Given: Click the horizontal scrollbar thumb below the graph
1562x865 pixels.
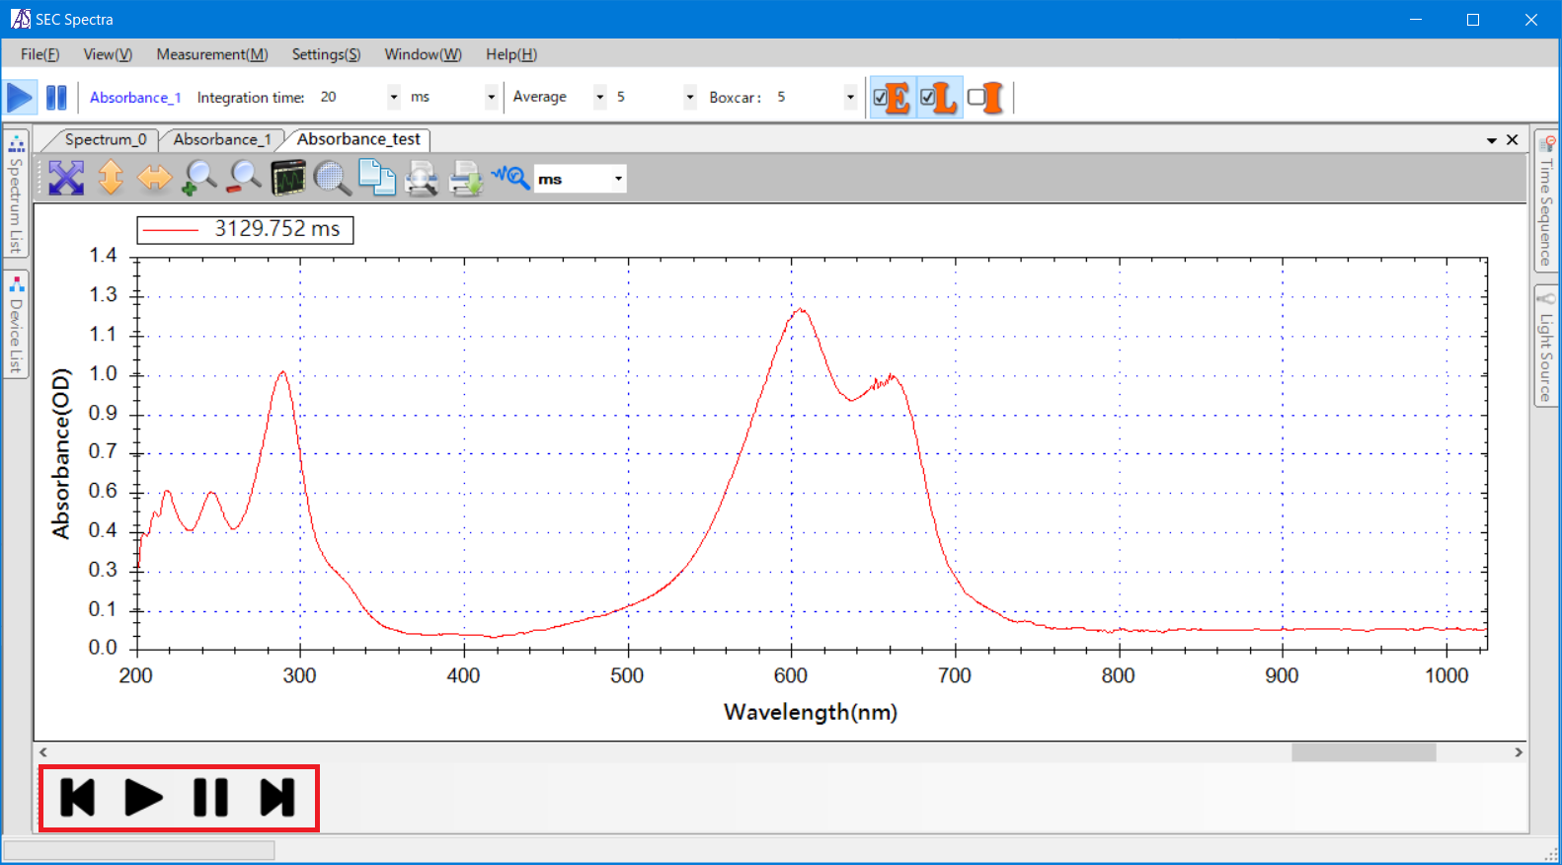Looking at the screenshot, I should click(1363, 752).
